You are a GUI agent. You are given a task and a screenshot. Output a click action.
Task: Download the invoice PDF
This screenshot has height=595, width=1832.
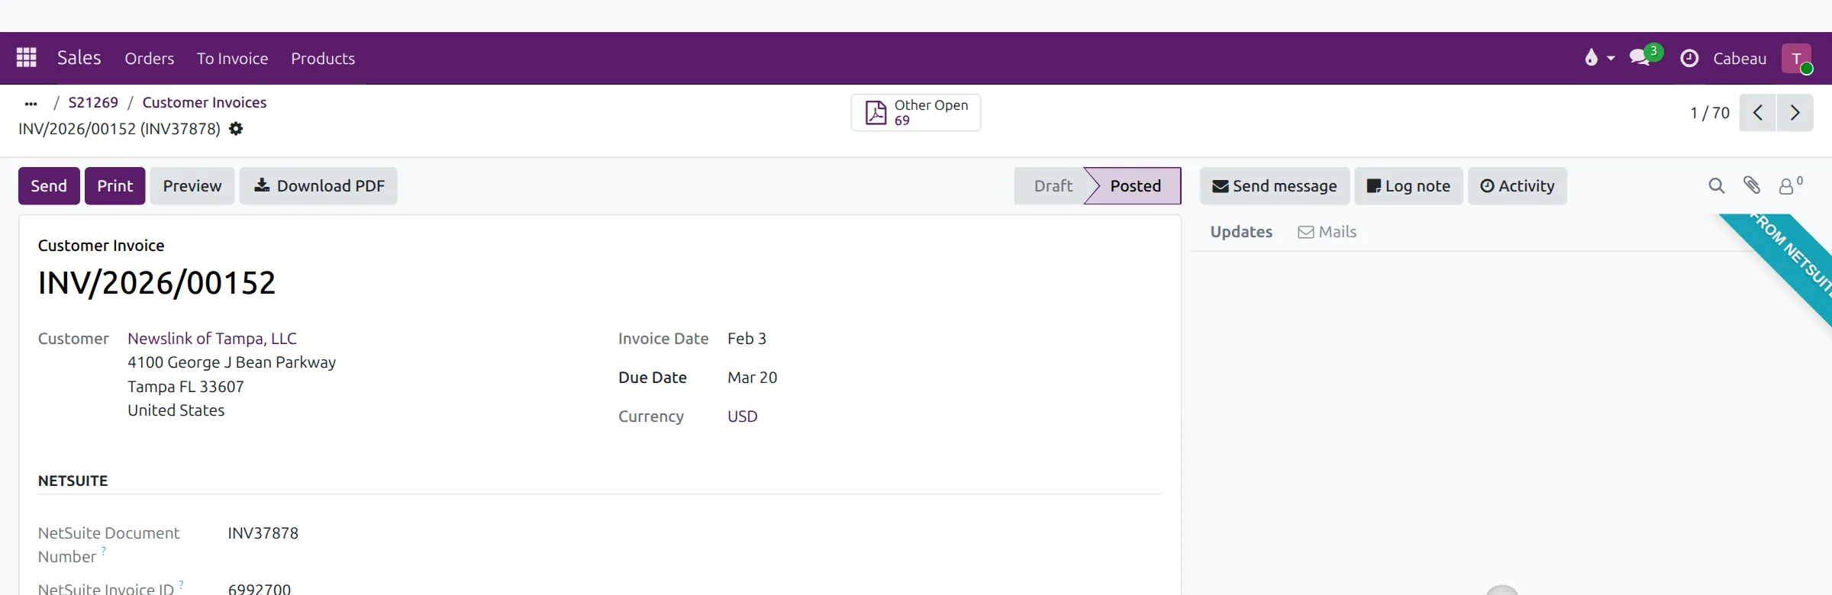click(x=318, y=186)
